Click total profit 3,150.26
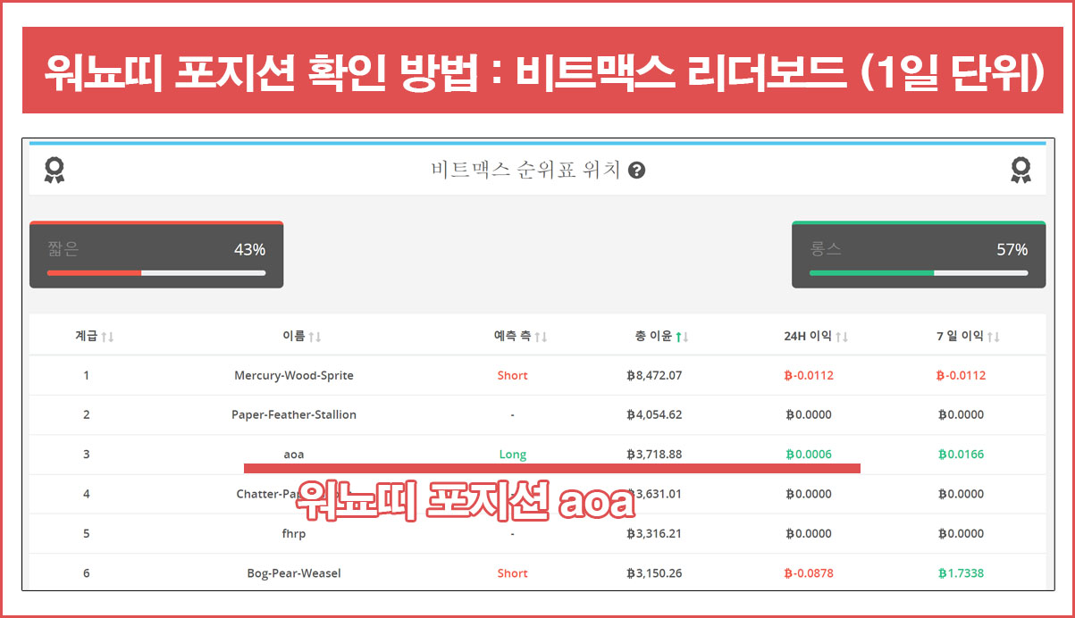 pos(654,573)
